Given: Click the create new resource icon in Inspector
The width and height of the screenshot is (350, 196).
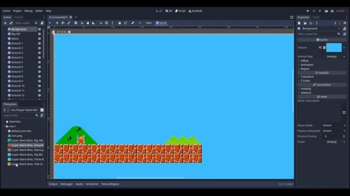Looking at the screenshot, I should click(x=299, y=23).
